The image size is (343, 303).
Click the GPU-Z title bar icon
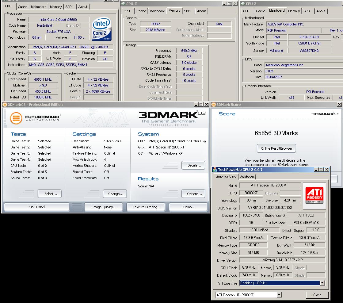[x=215, y=170]
